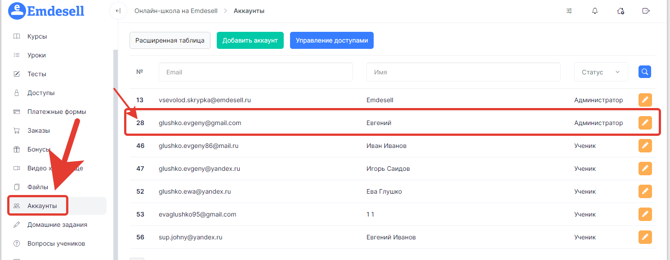Open the Статус filter dropdown
This screenshot has height=260, width=670.
click(x=601, y=72)
